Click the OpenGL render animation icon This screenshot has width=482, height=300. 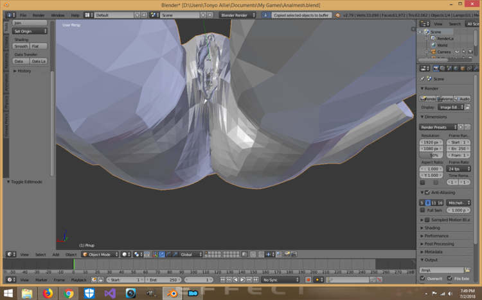click(294, 254)
